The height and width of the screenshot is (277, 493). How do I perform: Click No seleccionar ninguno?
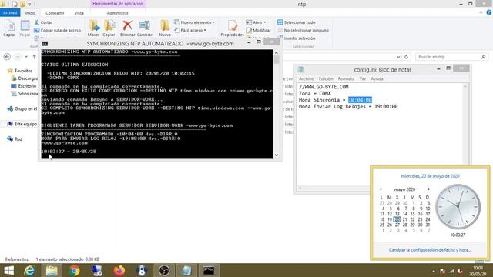[x=303, y=31]
